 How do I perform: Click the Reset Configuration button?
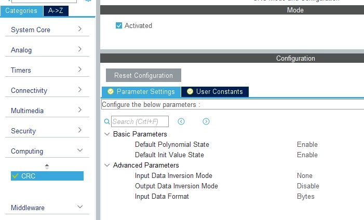click(143, 75)
